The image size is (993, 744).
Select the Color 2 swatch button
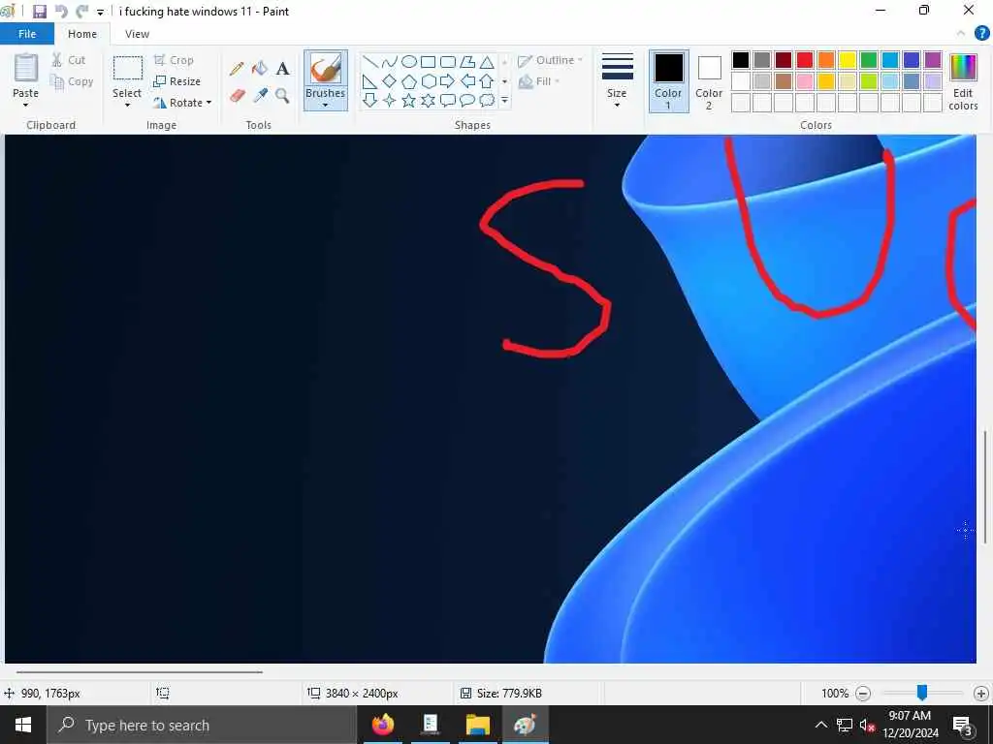tap(709, 81)
